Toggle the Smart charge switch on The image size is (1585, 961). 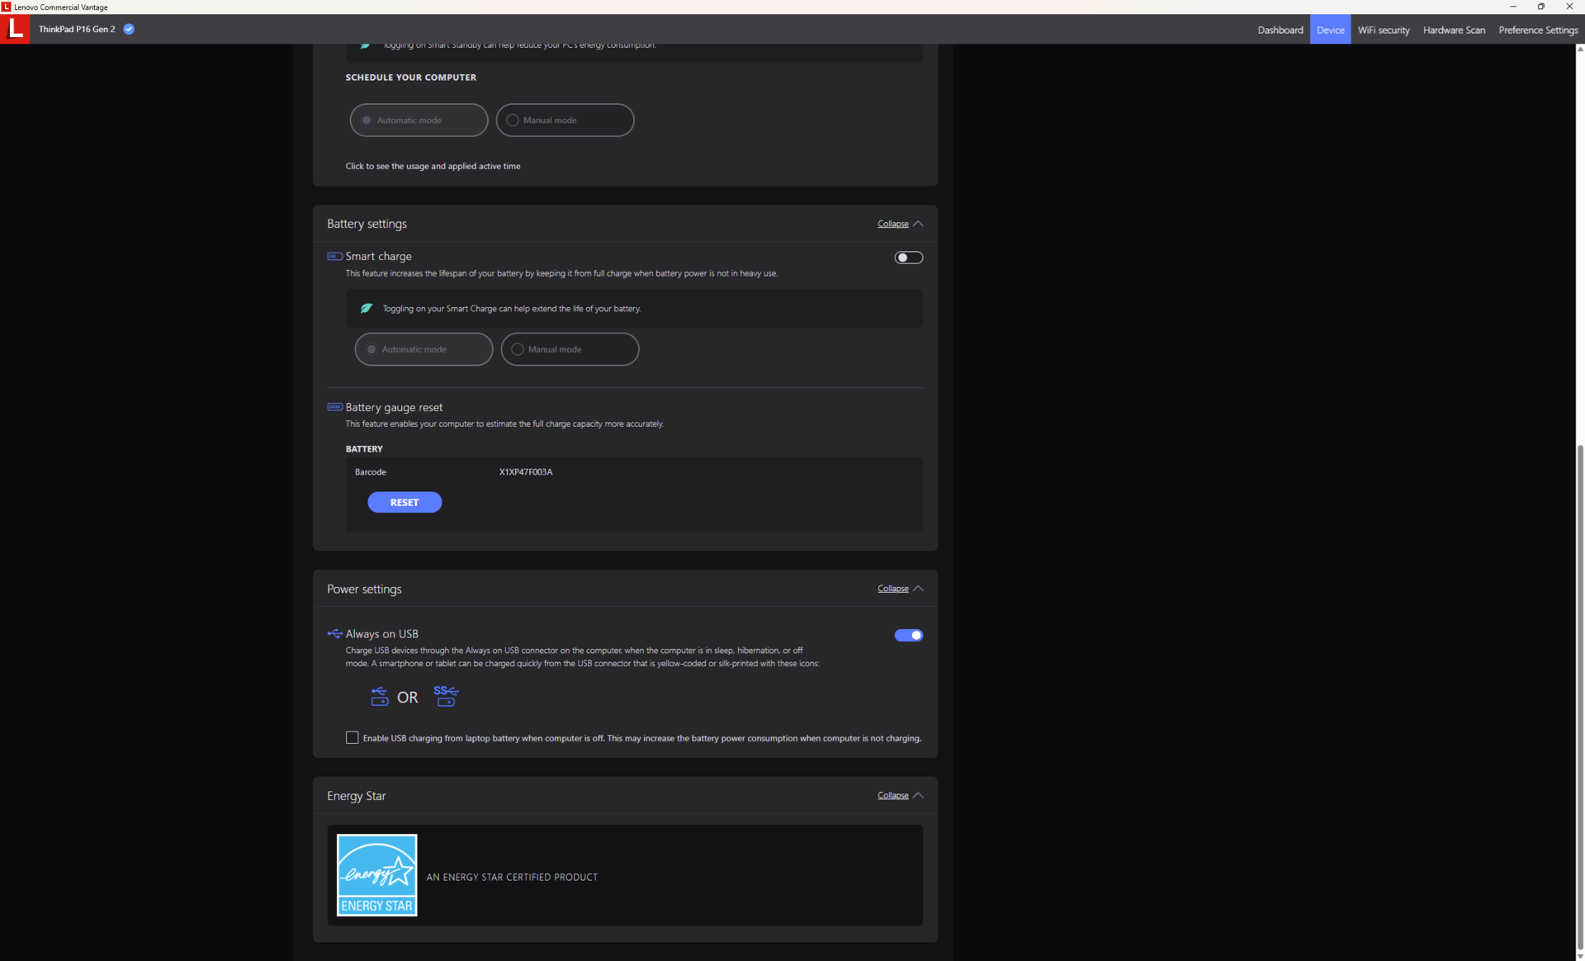click(x=908, y=258)
